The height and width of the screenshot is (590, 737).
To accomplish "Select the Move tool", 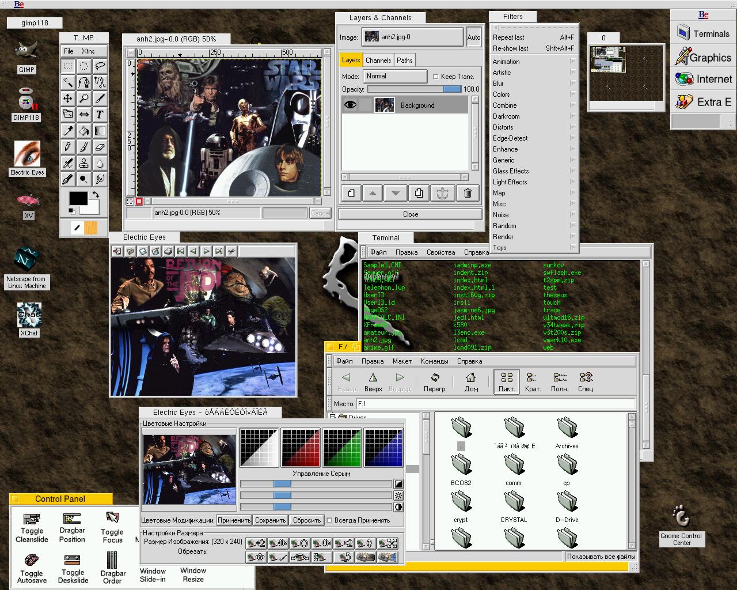I will [68, 99].
